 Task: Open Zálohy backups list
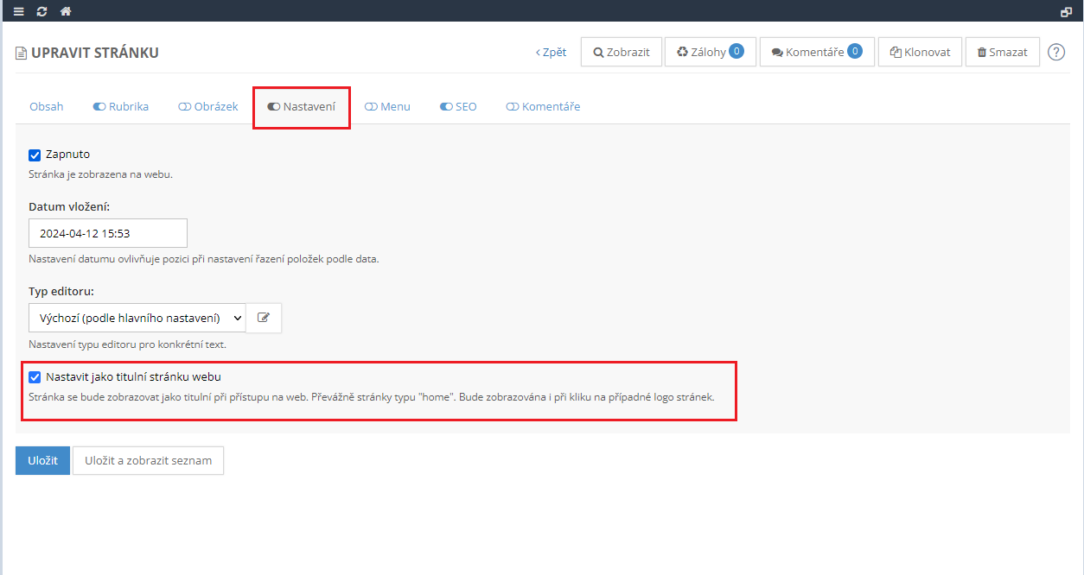pyautogui.click(x=710, y=52)
